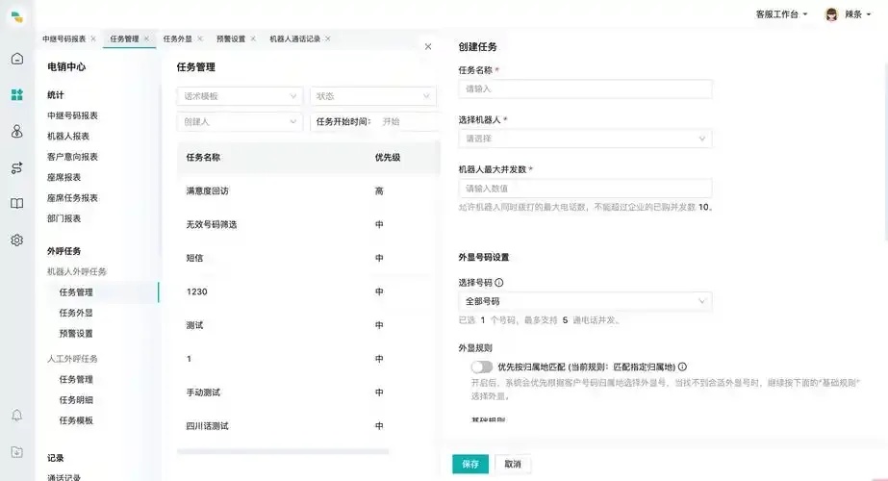Screen dimensions: 888x481
Task: Open 客户意向报表 in left menu
Action: click(72, 157)
